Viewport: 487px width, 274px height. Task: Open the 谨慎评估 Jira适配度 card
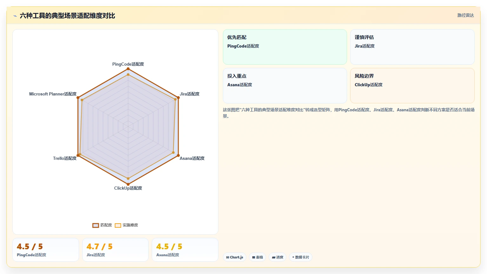pyautogui.click(x=412, y=47)
